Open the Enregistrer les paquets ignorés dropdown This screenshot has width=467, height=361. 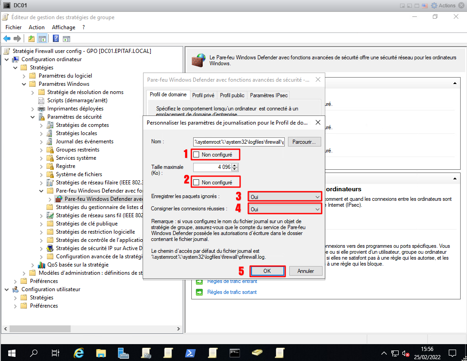coord(285,197)
